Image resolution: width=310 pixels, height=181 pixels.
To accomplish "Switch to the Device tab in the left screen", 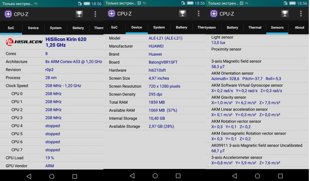I will pyautogui.click(x=33, y=28).
